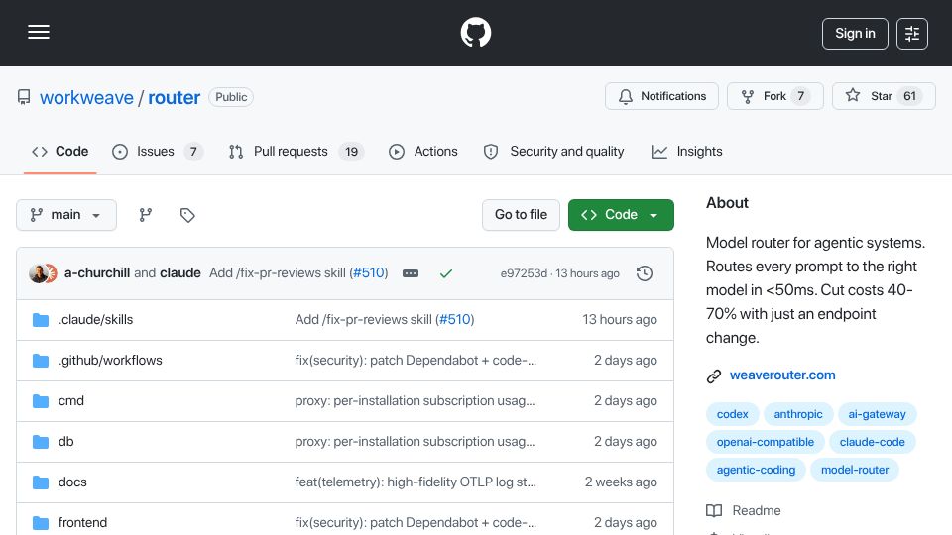The image size is (952, 535).
Task: Click the commit author avatars
Action: tap(43, 273)
